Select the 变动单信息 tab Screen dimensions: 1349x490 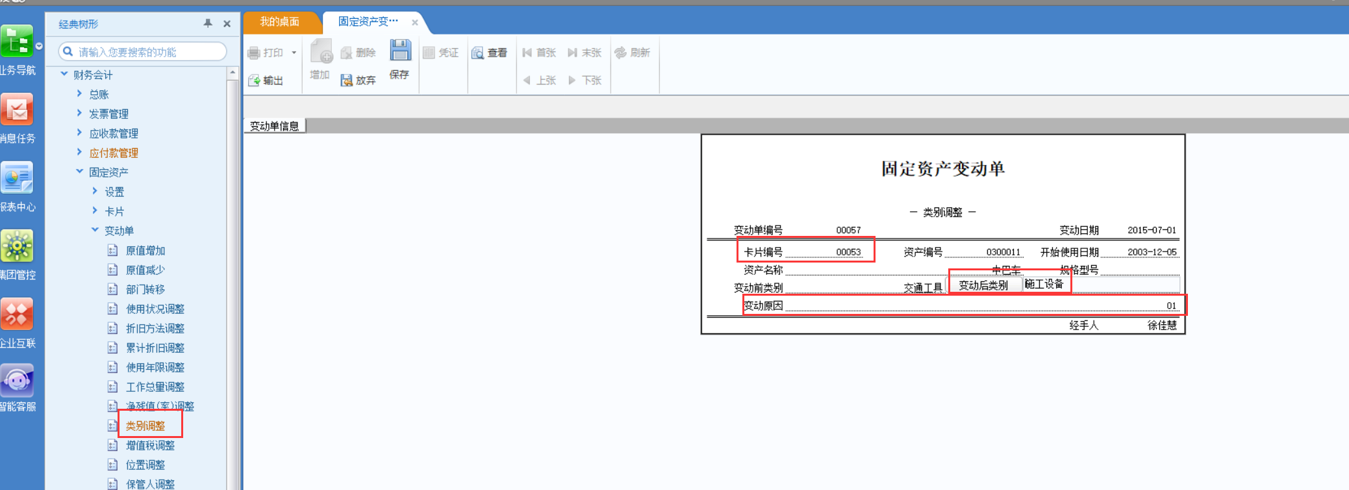275,126
